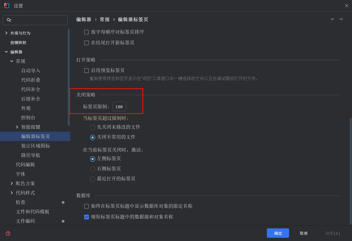Click the 确定 button
The width and height of the screenshot is (352, 241).
click(278, 233)
